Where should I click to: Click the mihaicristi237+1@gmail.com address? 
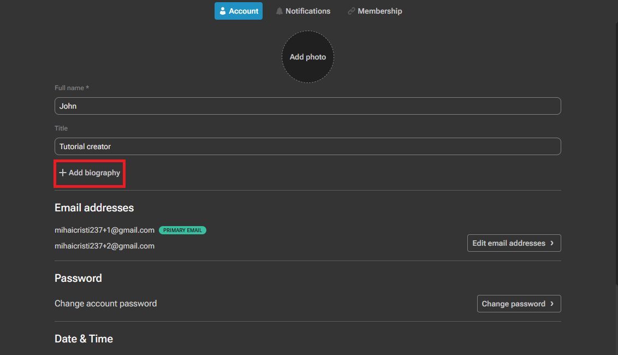pos(104,230)
